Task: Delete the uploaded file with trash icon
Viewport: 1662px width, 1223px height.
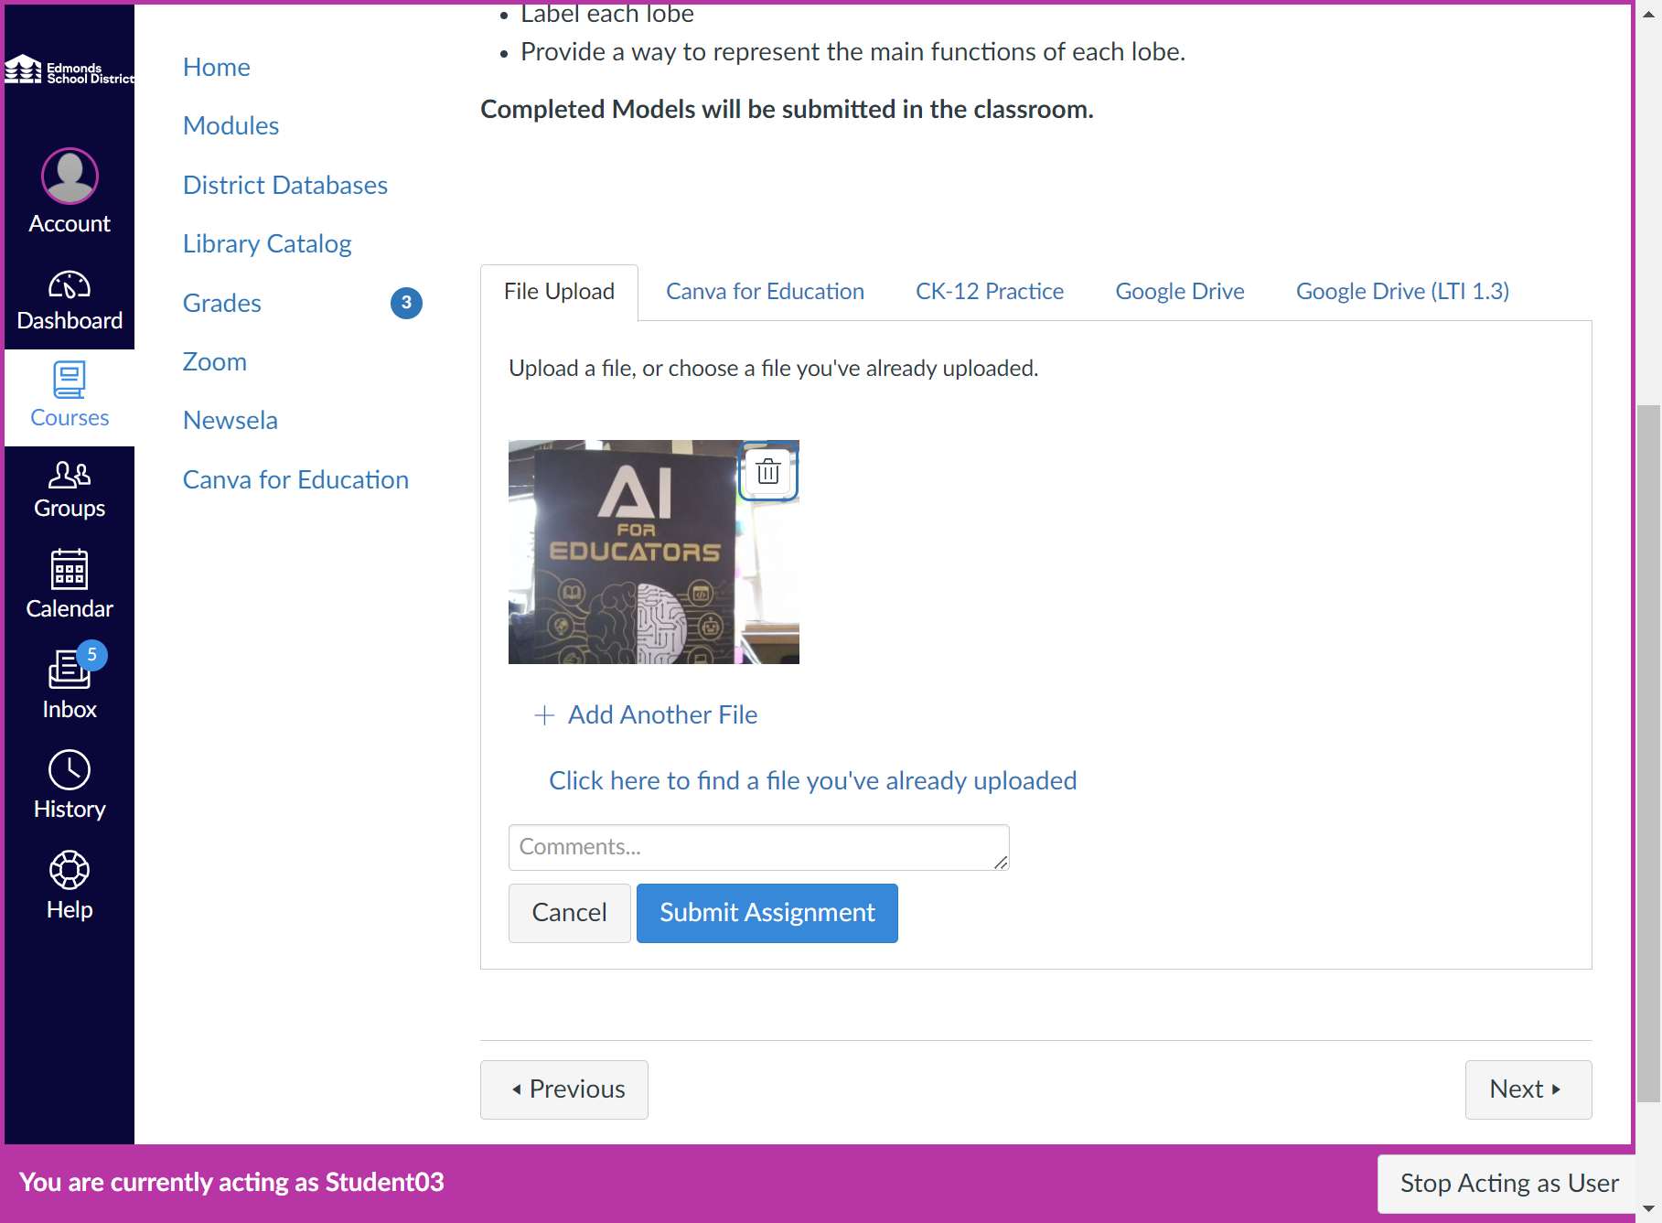Action: (768, 472)
